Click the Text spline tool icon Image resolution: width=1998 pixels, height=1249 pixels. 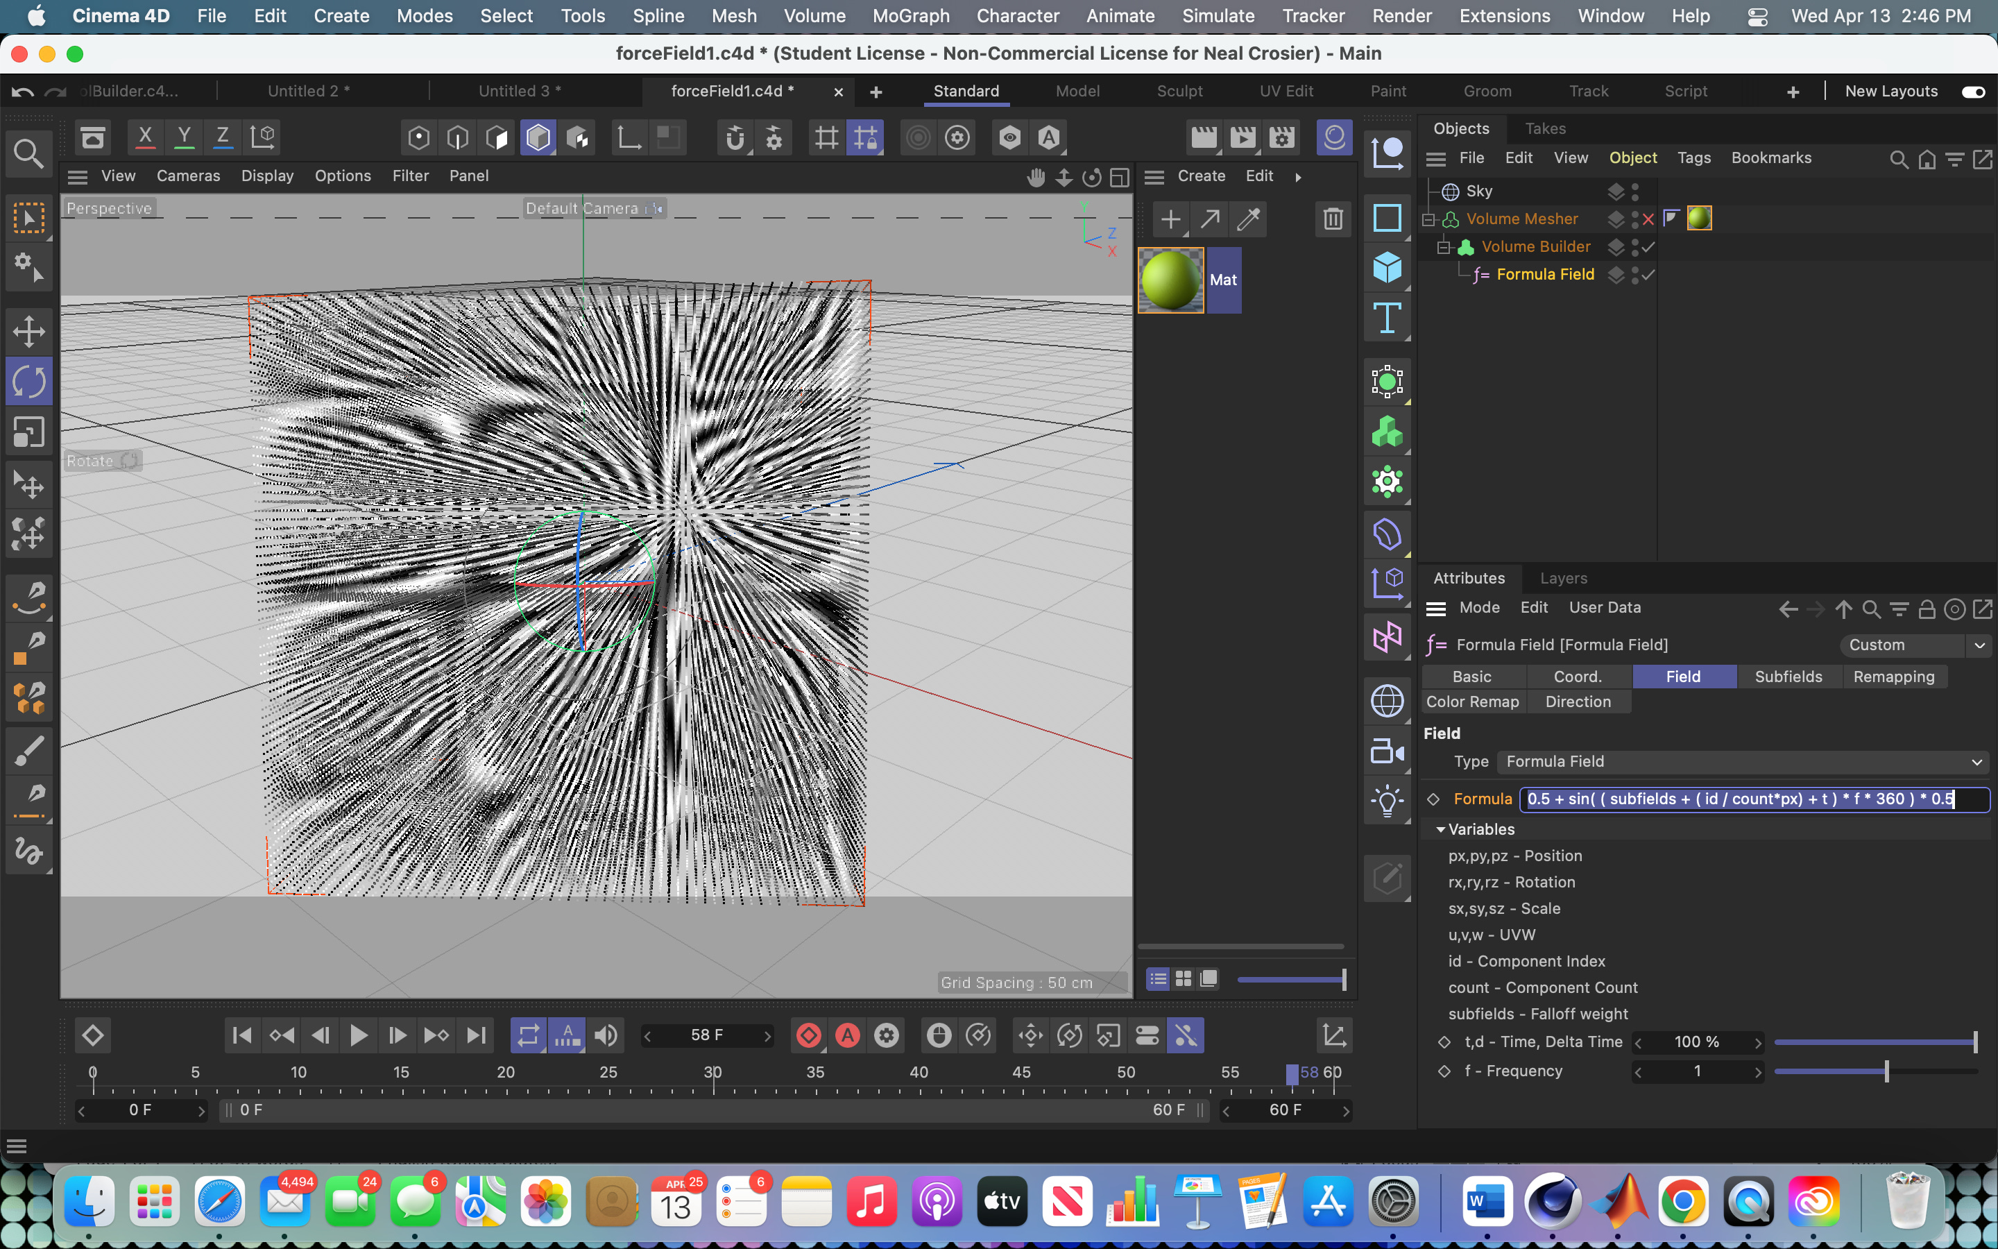point(1387,318)
